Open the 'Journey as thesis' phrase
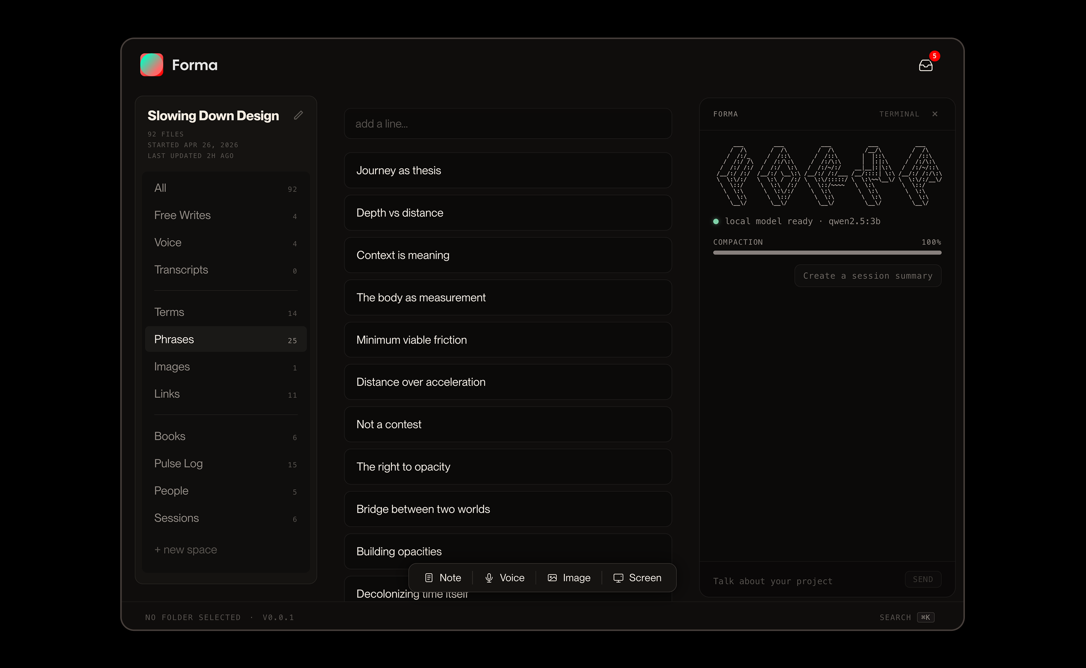This screenshot has width=1086, height=668. tap(508, 170)
